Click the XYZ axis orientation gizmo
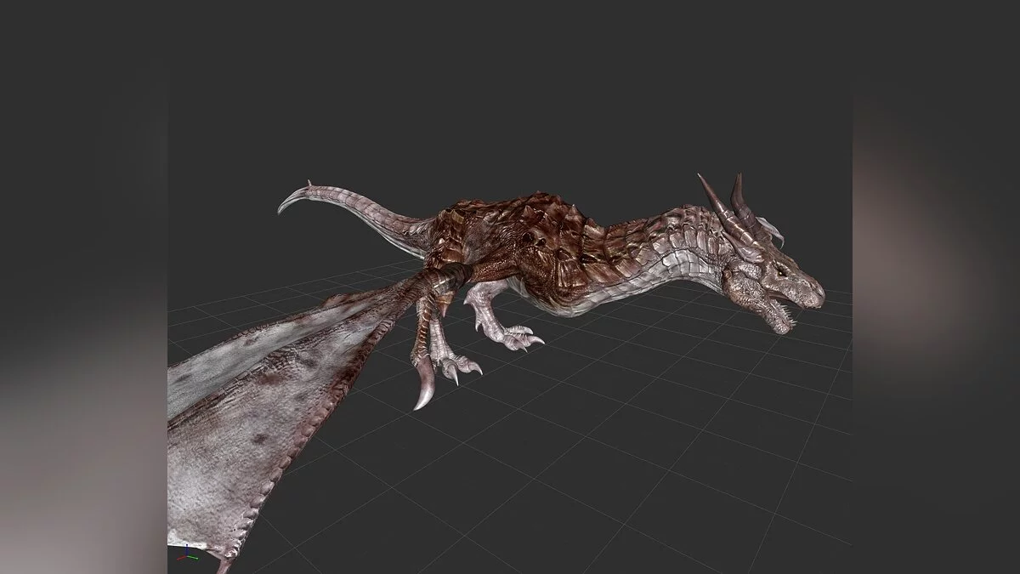This screenshot has width=1020, height=574. 186,554
